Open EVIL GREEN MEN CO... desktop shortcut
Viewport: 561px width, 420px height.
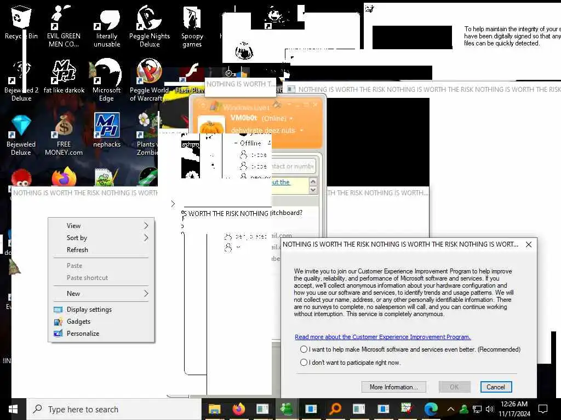tap(64, 26)
